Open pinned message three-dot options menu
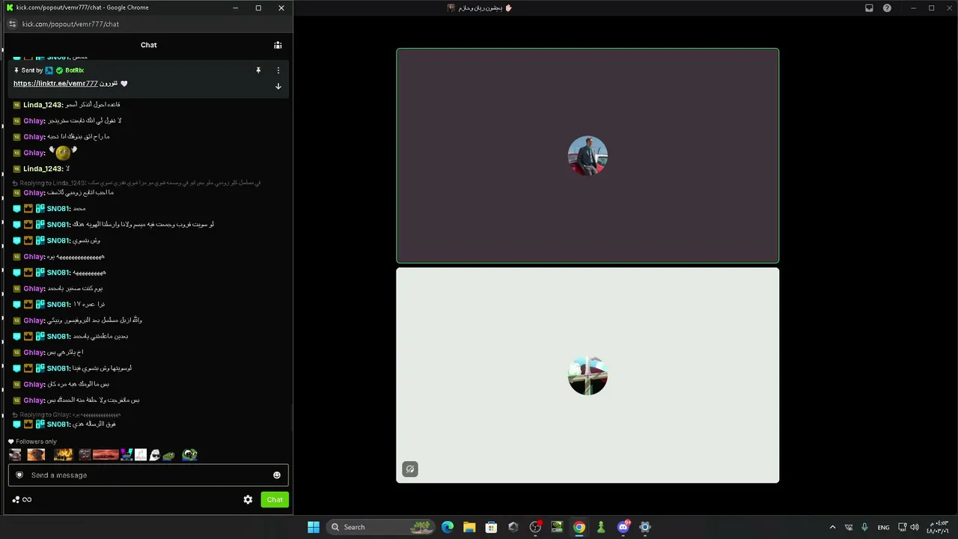This screenshot has width=958, height=539. click(278, 70)
